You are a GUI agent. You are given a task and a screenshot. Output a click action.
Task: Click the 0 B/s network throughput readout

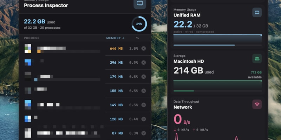click(x=182, y=119)
